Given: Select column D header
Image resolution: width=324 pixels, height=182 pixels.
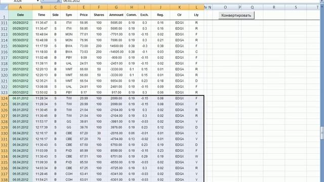Looking at the screenshot, I should pos(69,8).
